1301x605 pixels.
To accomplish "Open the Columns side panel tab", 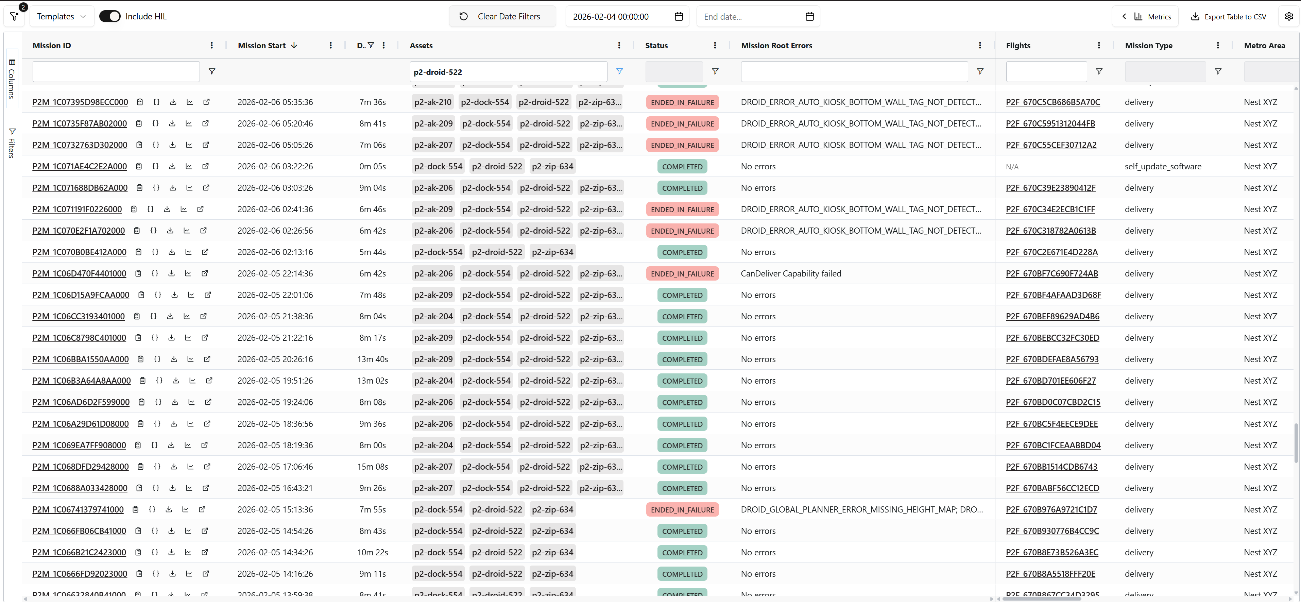I will pos(12,78).
